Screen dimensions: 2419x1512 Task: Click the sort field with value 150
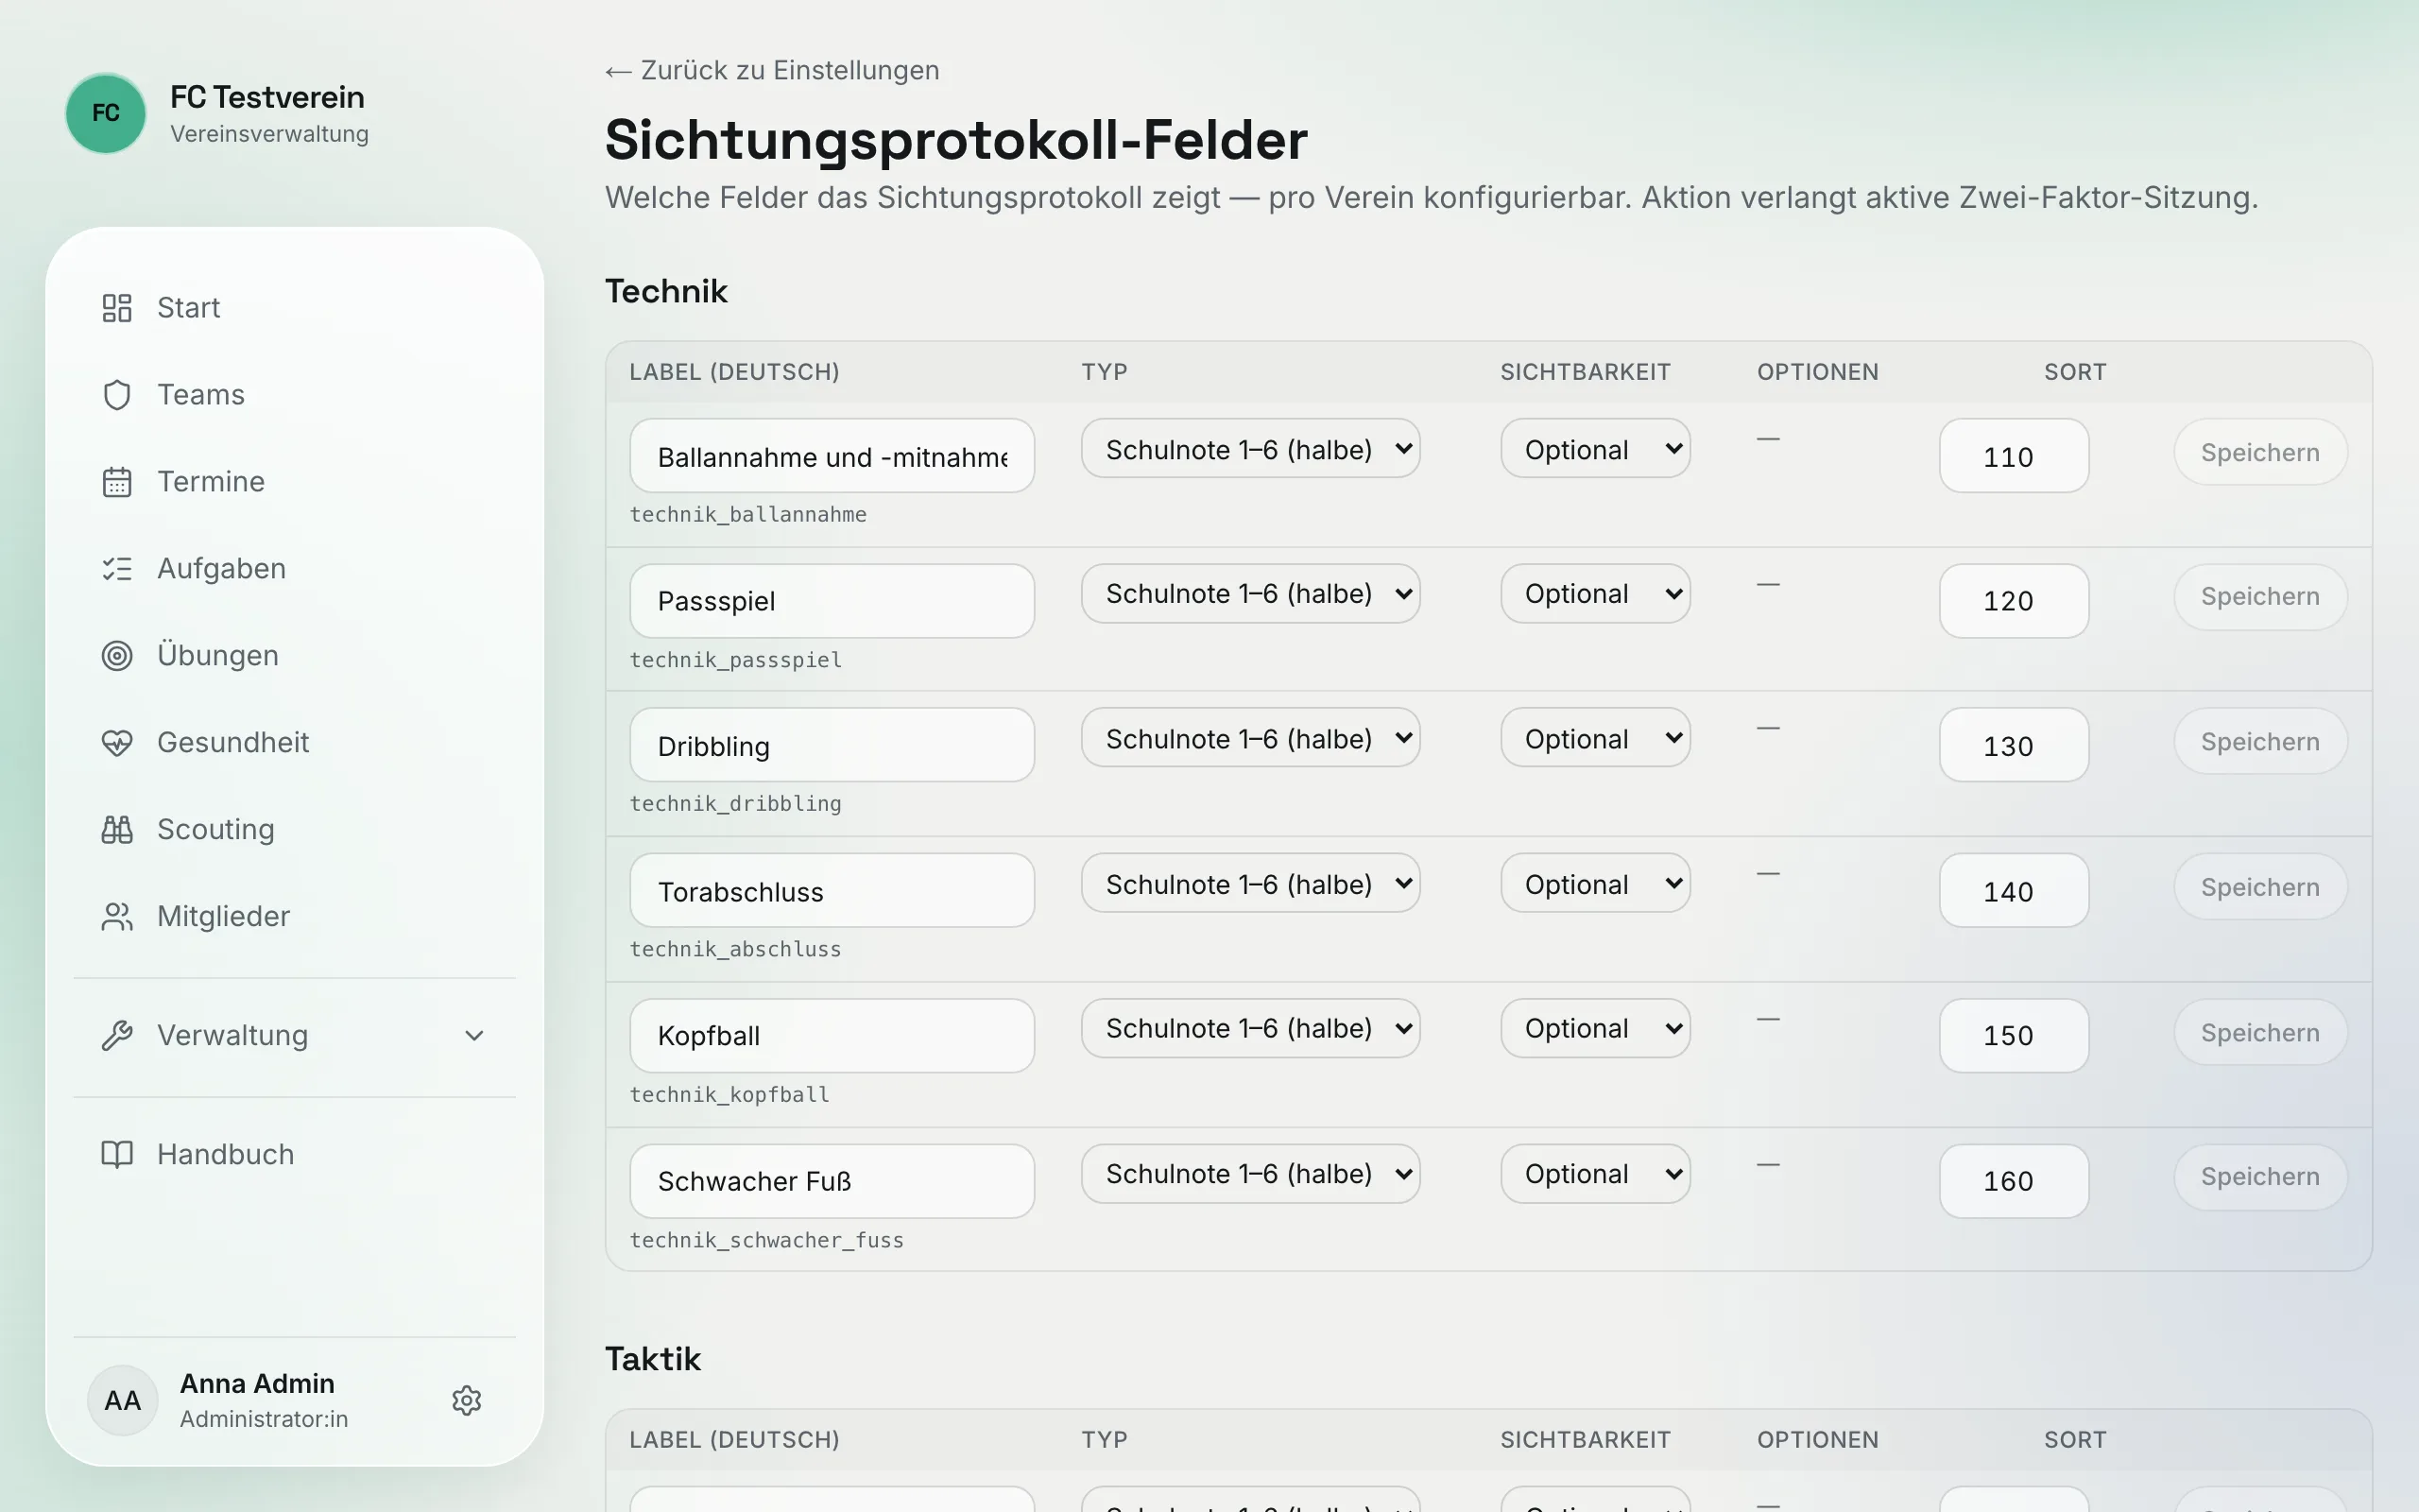click(2014, 1036)
